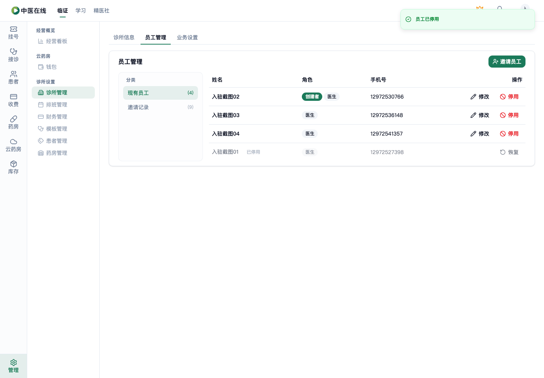
Task: Click the 中医在线 logo
Action: (29, 11)
